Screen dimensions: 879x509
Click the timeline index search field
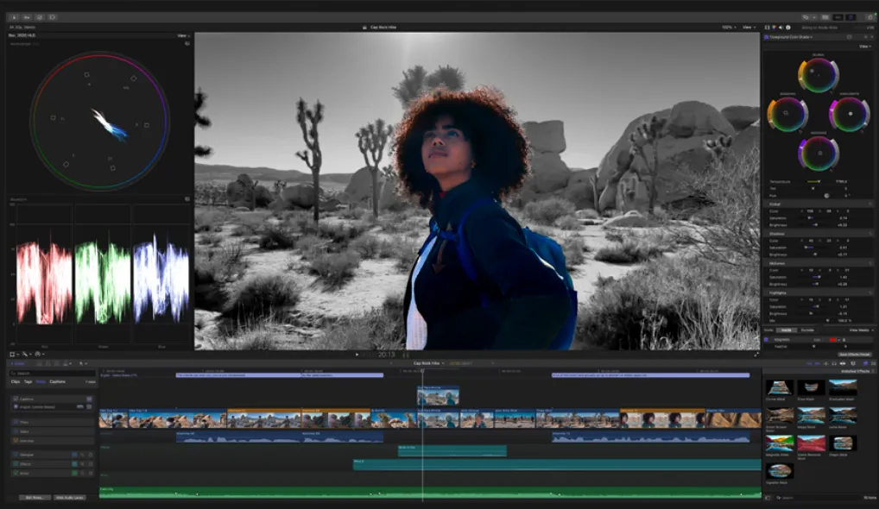pos(52,373)
